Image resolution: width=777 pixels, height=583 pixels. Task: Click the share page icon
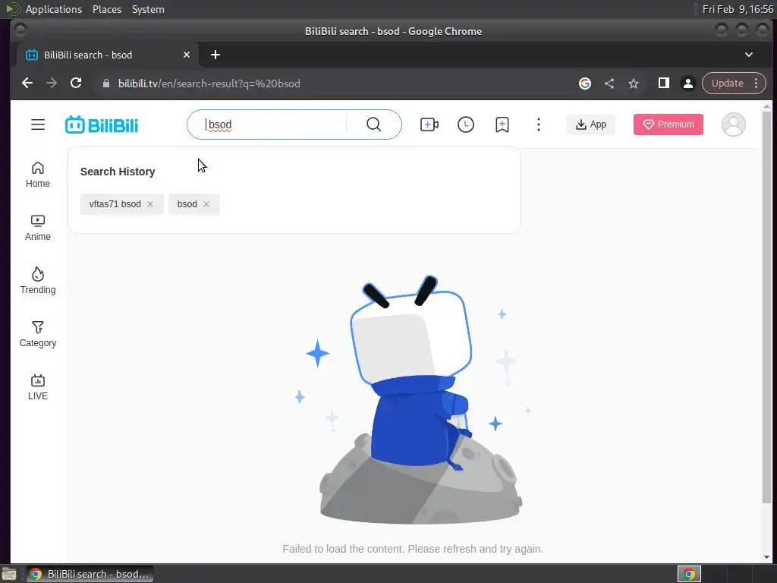(609, 84)
